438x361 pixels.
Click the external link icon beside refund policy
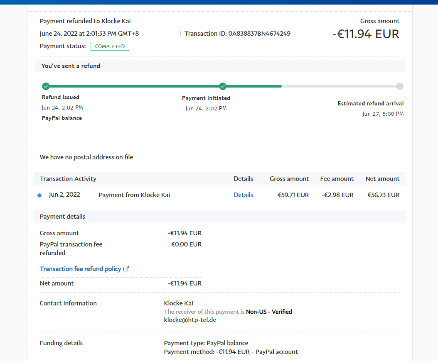point(126,269)
